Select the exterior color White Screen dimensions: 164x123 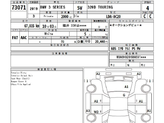[49, 34]
